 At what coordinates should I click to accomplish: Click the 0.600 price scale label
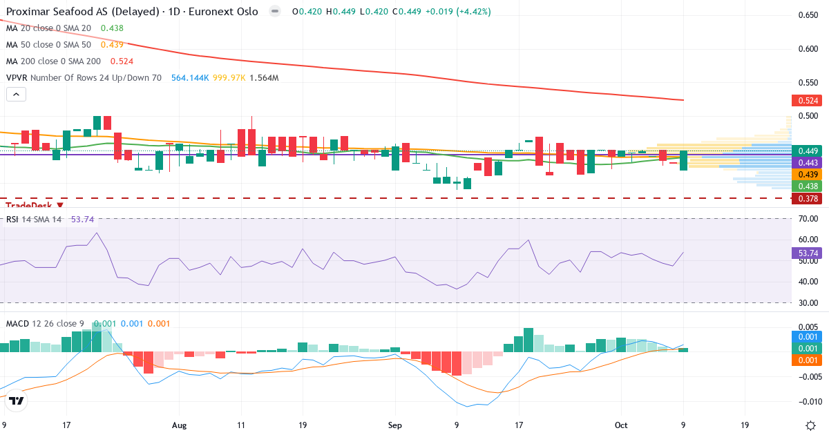coord(807,49)
